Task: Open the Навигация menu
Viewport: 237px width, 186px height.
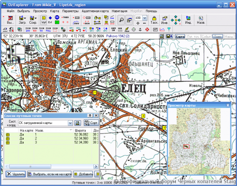Action: click(119, 11)
